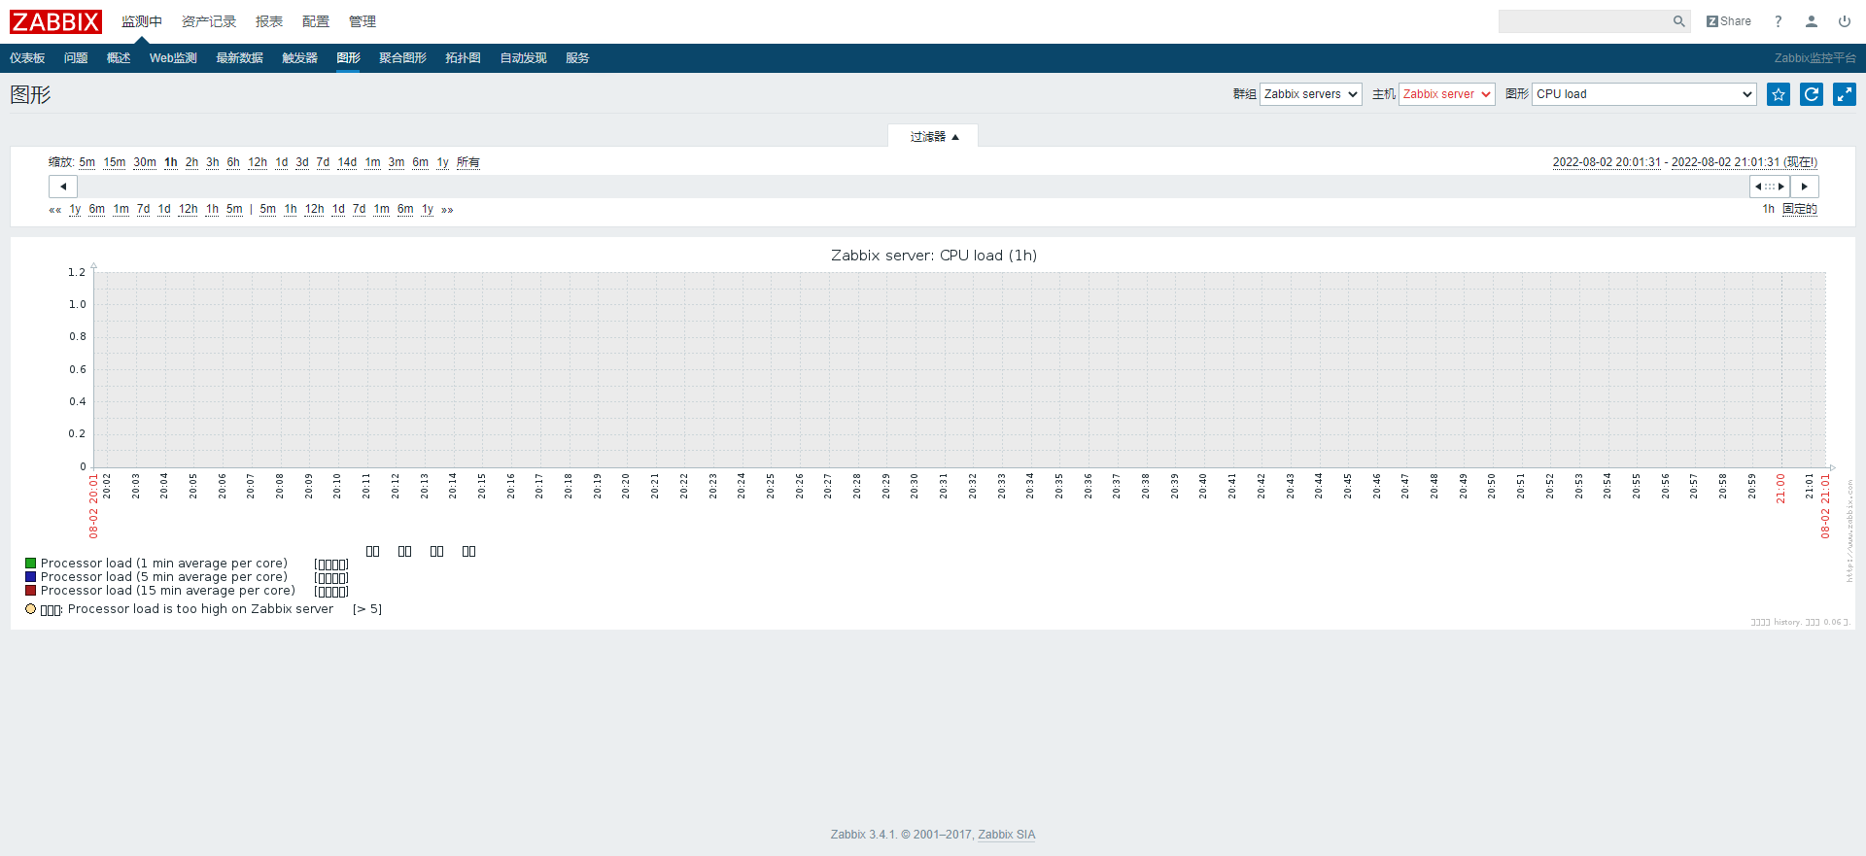Image resolution: width=1866 pixels, height=856 pixels.
Task: Click the »» forward navigation arrows
Action: (x=447, y=210)
